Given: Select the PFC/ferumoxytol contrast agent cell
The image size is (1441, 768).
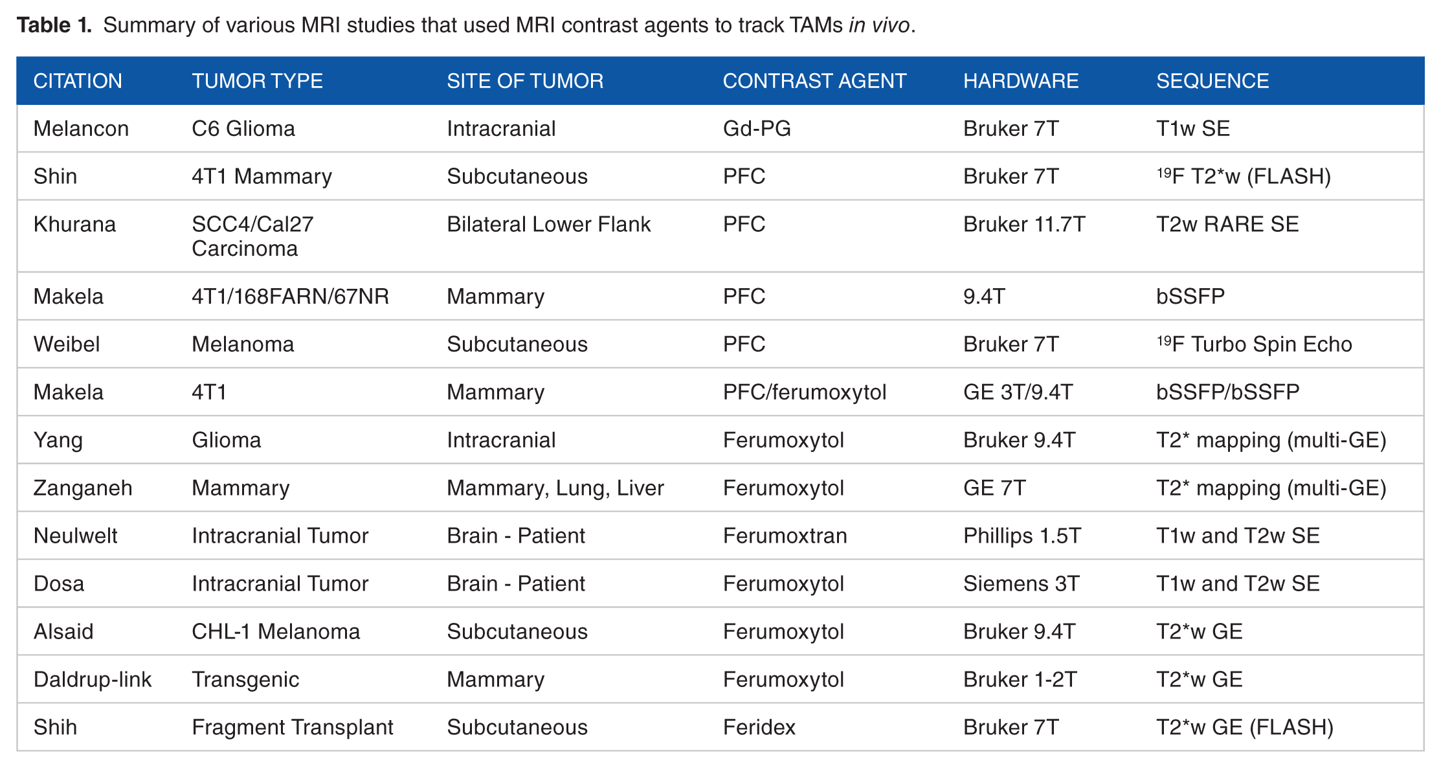Looking at the screenshot, I should [805, 392].
